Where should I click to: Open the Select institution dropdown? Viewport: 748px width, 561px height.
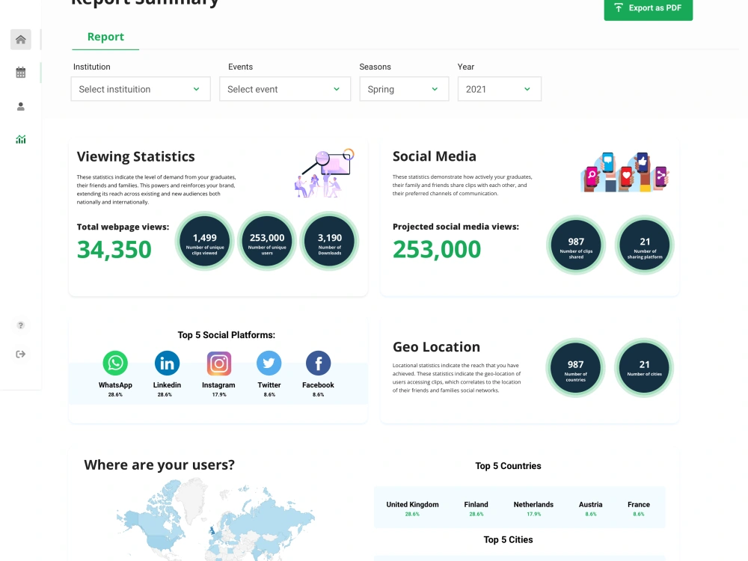click(141, 89)
